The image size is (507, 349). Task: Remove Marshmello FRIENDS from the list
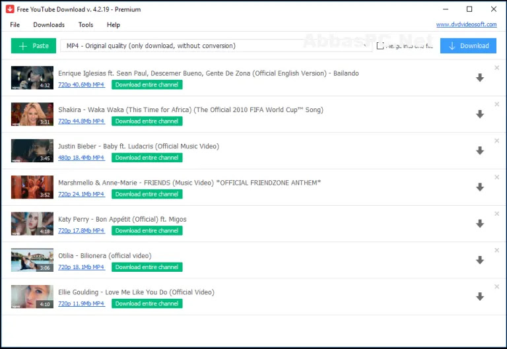[x=496, y=177]
